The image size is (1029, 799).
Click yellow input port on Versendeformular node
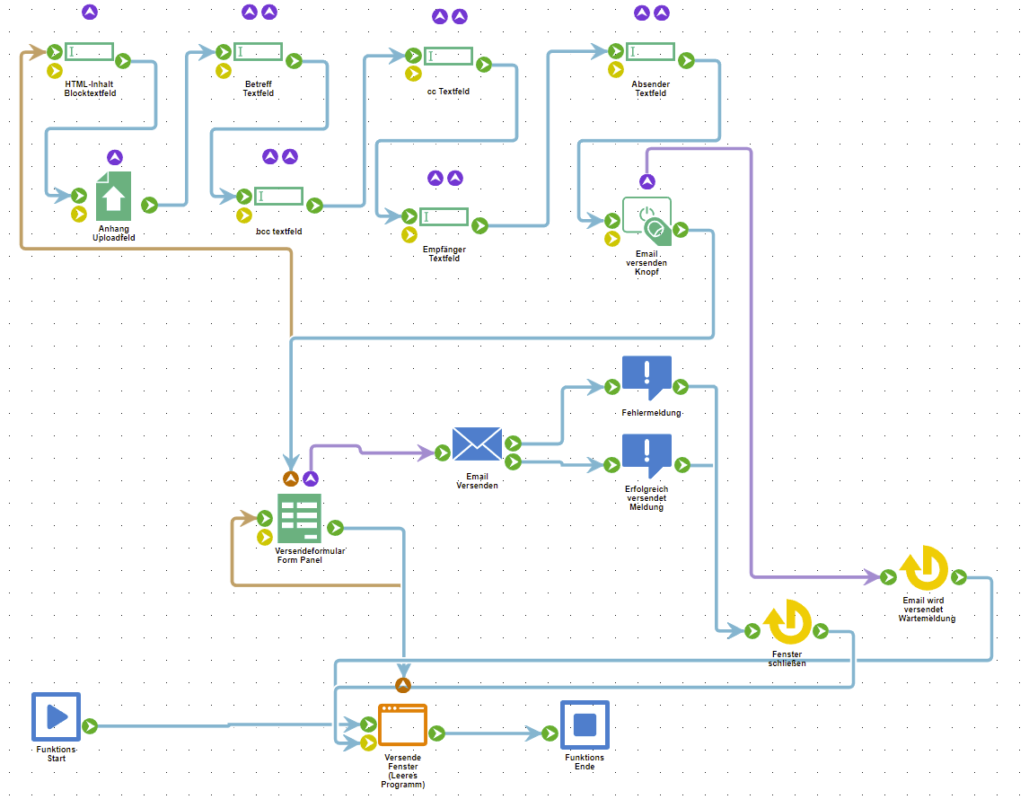coord(265,538)
